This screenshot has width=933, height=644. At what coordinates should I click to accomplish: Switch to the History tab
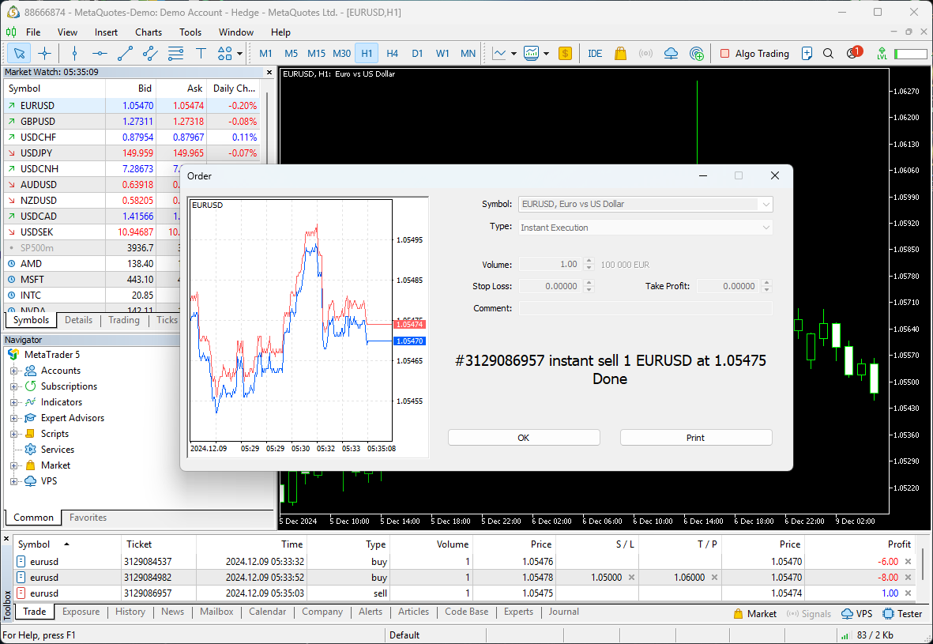pos(130,612)
